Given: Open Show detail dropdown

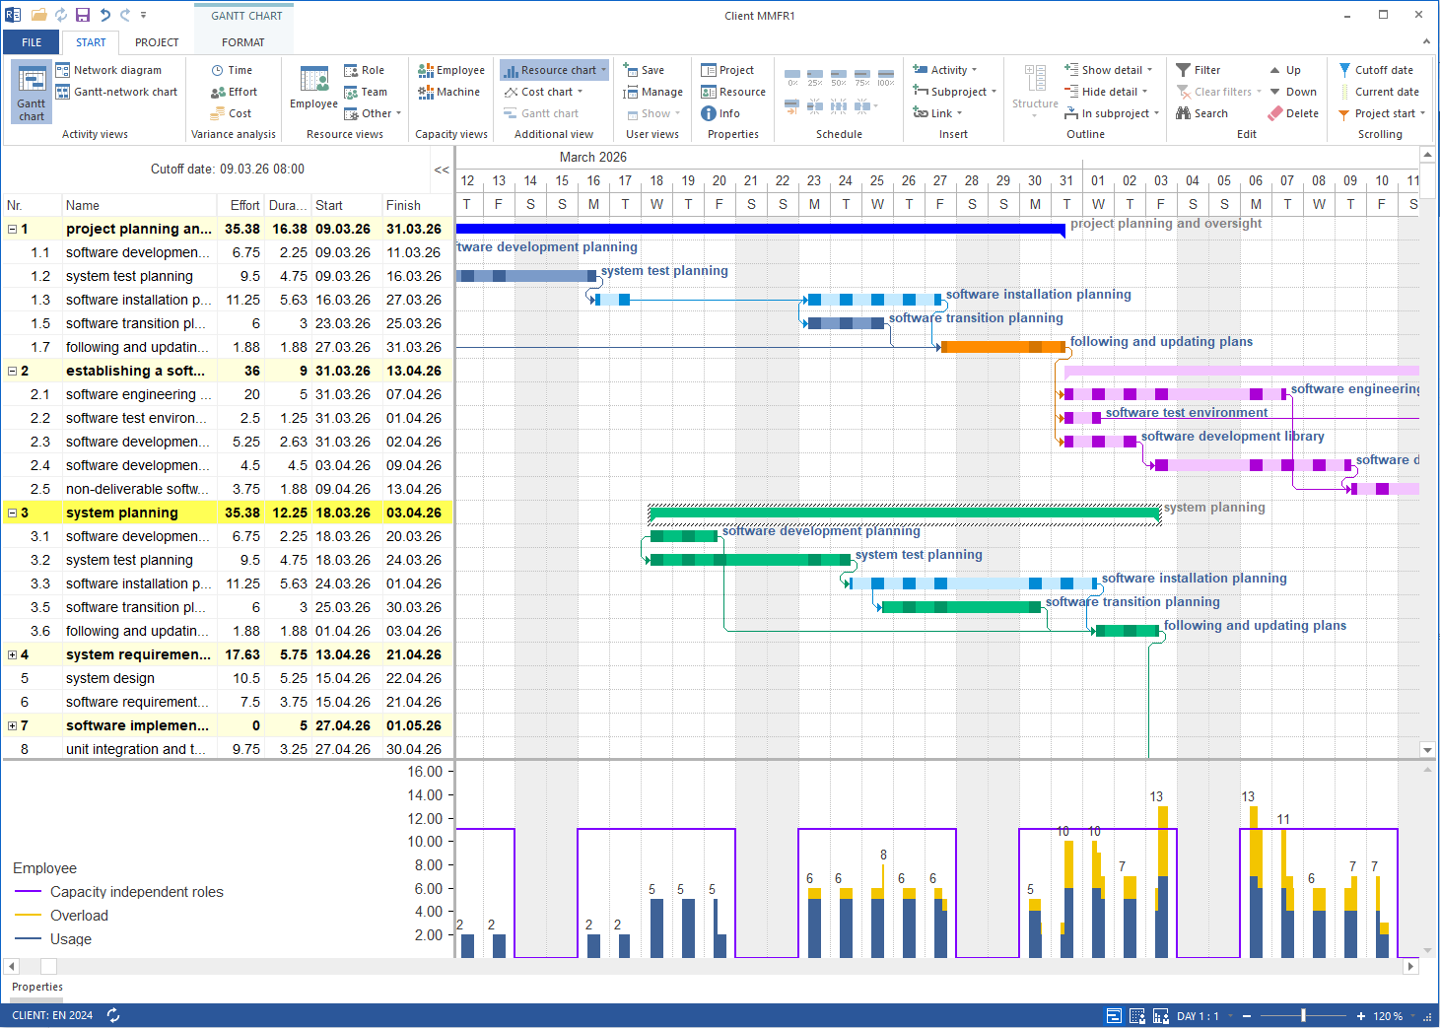Looking at the screenshot, I should click(1108, 70).
